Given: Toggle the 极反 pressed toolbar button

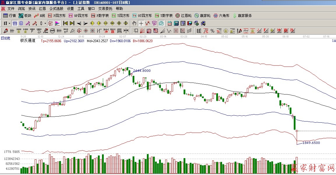Looking at the screenshot, I should pos(50,23).
